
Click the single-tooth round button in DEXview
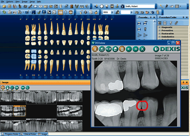(x=102, y=49)
